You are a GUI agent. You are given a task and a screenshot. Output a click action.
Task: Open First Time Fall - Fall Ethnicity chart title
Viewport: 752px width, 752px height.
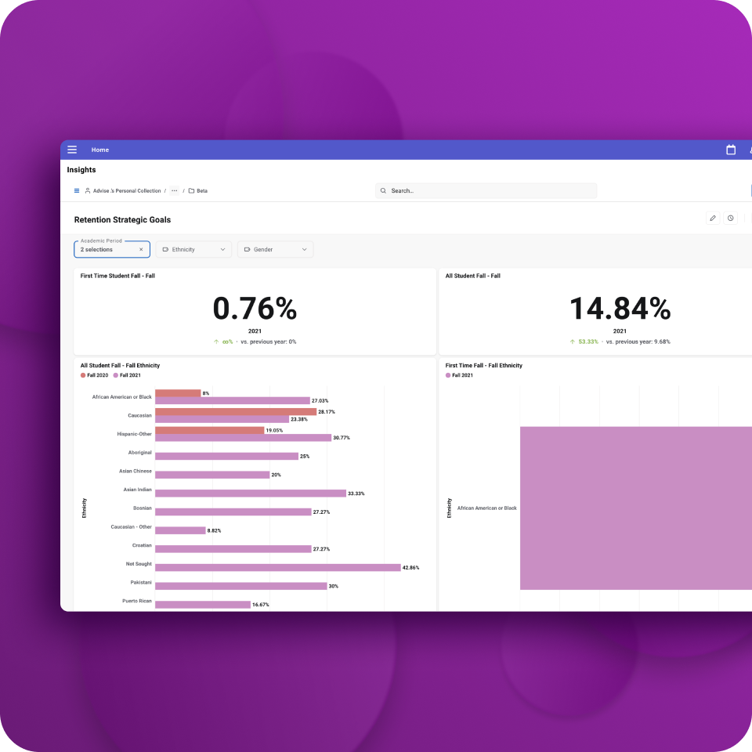click(x=484, y=366)
